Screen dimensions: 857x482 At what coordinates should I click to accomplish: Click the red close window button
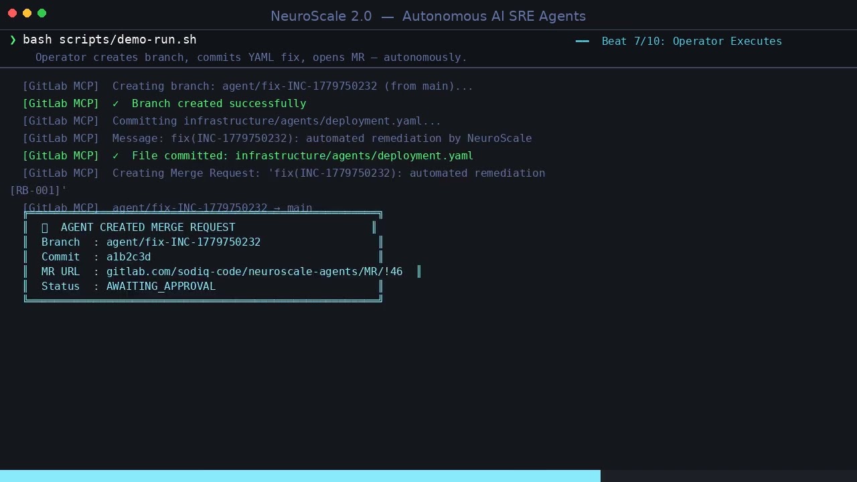point(12,13)
